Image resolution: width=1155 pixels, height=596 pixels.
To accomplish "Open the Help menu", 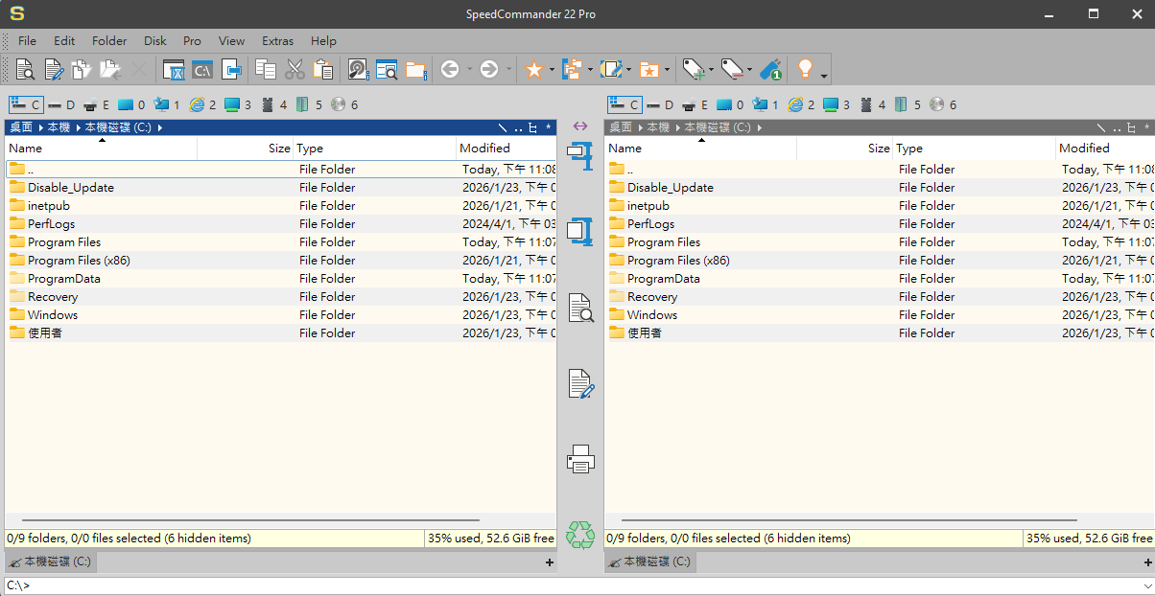I will point(323,41).
